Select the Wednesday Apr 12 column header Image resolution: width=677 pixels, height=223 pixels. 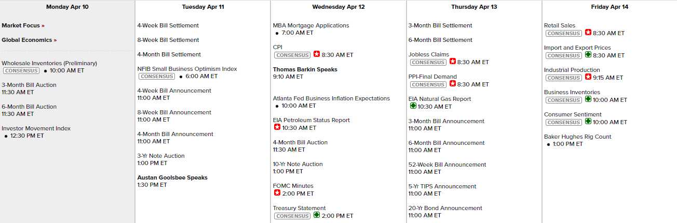(338, 7)
